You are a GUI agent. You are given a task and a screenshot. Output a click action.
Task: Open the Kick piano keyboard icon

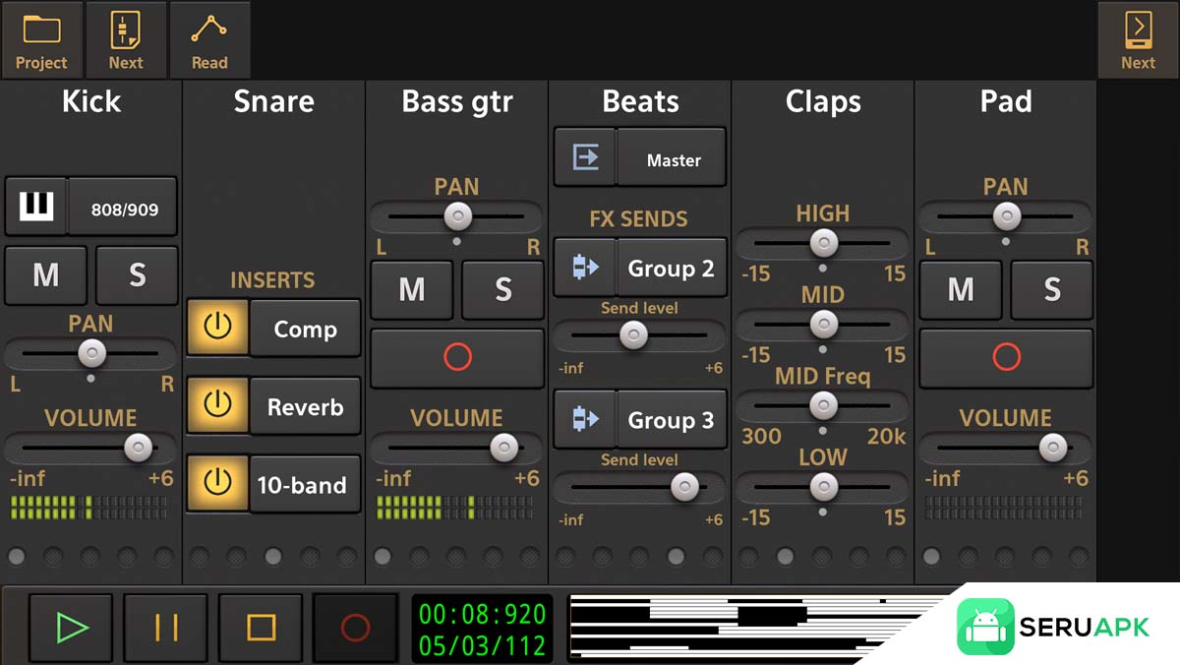tap(36, 208)
